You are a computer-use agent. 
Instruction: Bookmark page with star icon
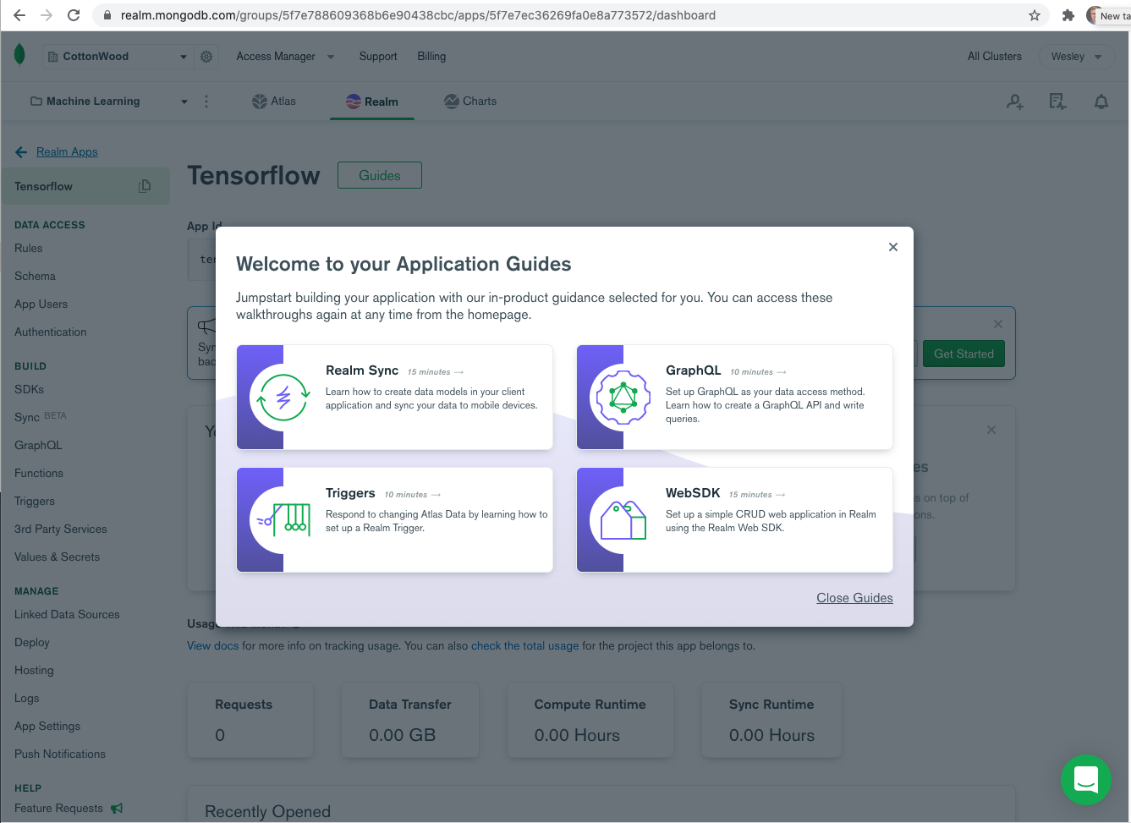click(1034, 15)
